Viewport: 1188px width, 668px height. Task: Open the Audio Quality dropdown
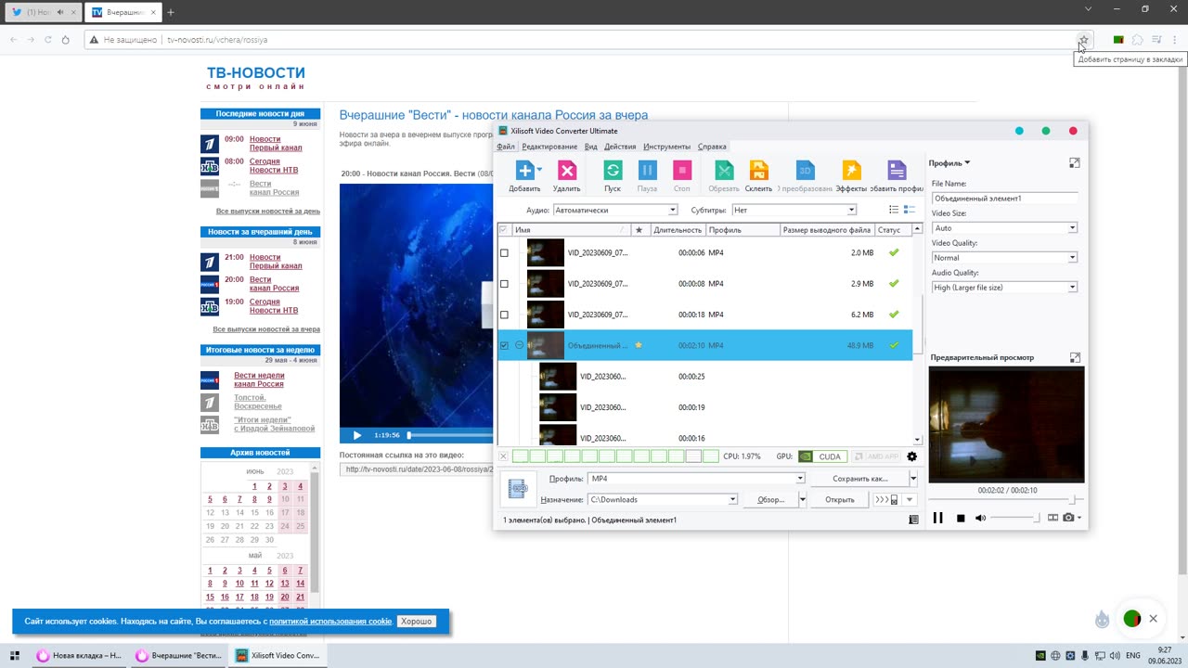coord(1004,288)
